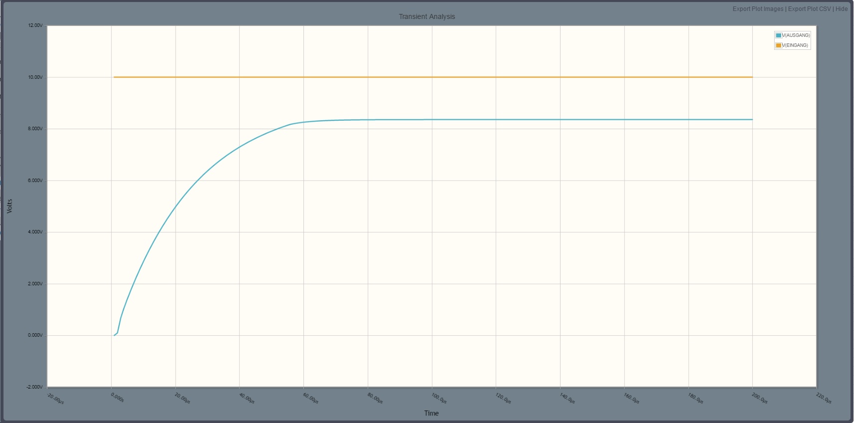Click the 40.00µs x-axis tick label
The height and width of the screenshot is (423, 854).
coord(247,398)
